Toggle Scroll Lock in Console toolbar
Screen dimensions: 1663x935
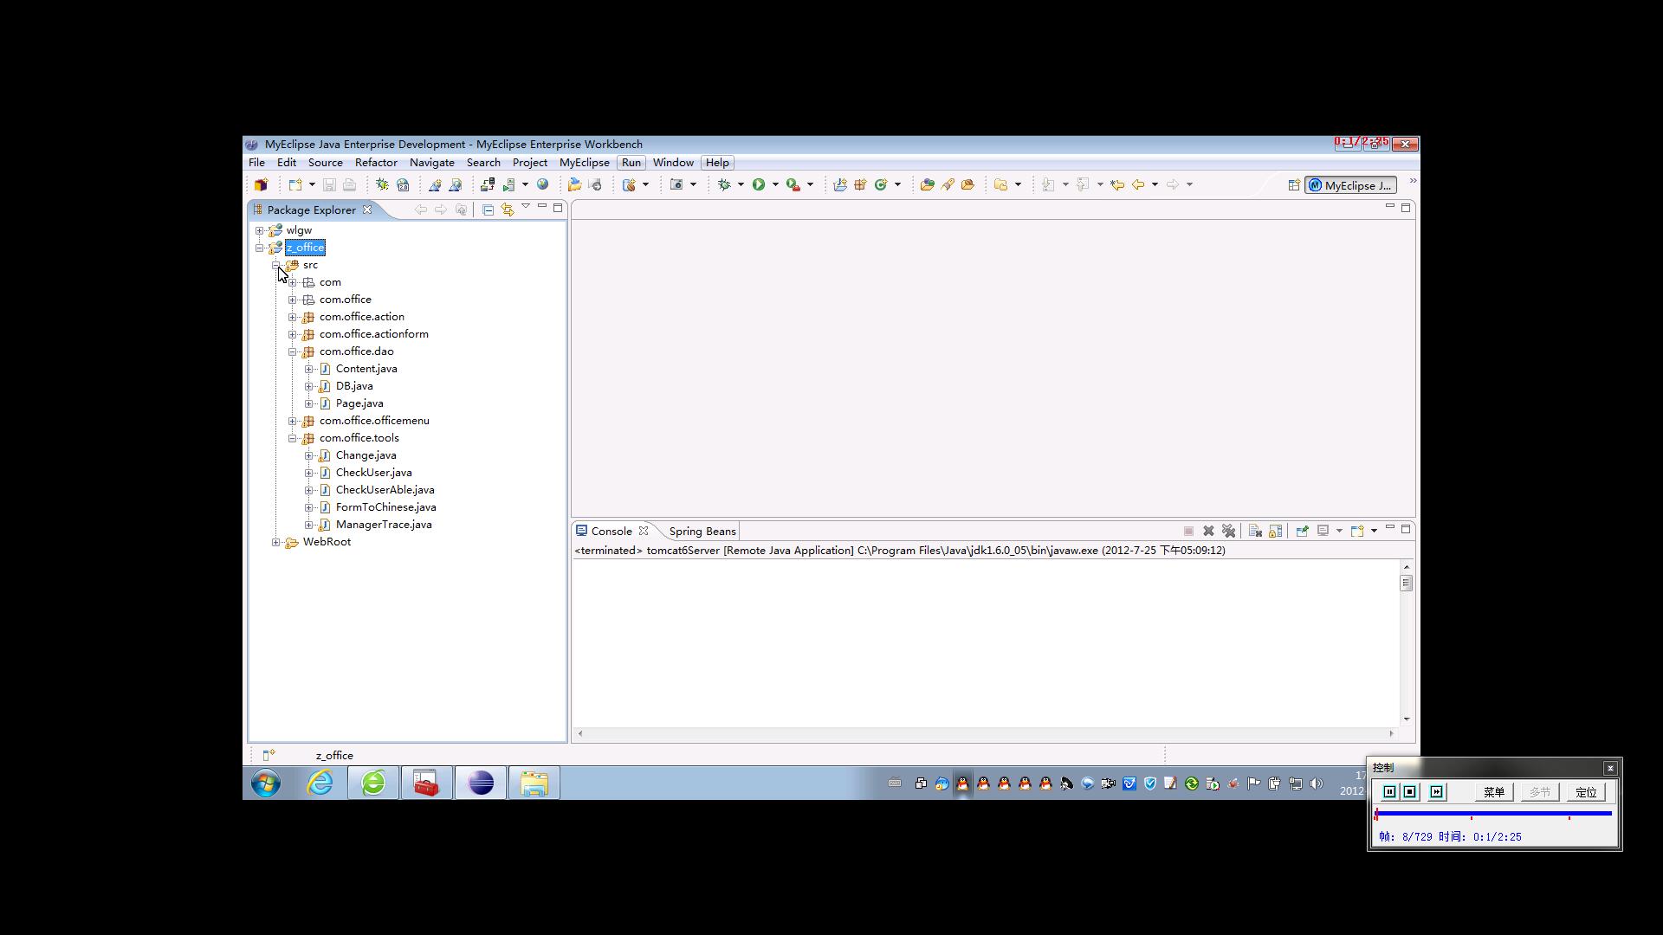pos(1275,531)
